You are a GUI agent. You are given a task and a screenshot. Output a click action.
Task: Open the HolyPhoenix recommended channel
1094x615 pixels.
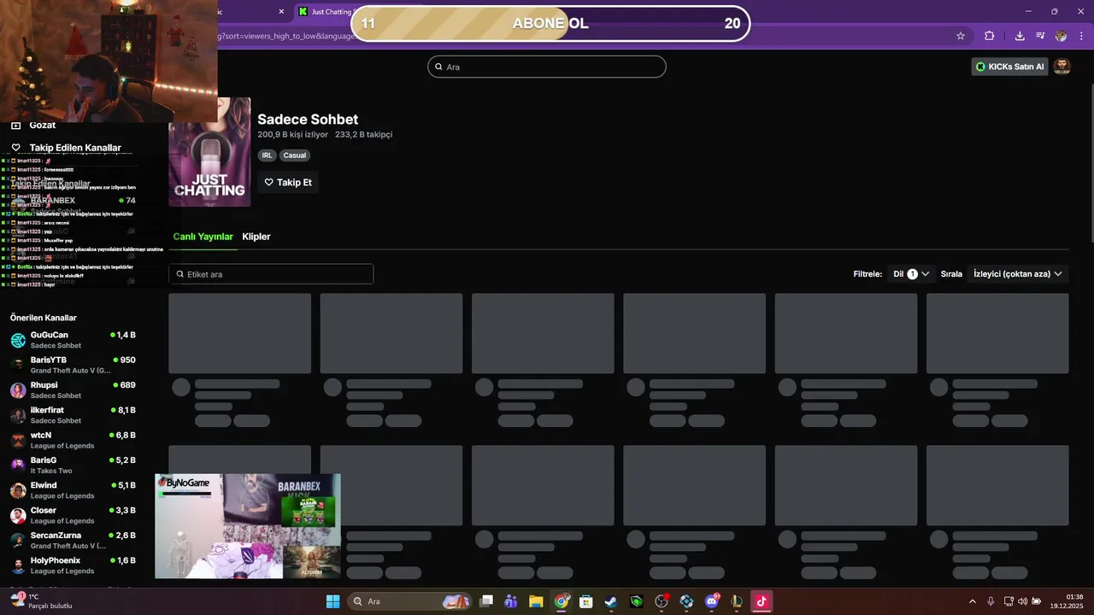coord(73,565)
